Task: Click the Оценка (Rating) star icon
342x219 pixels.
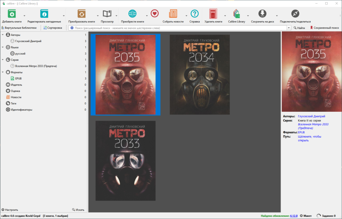Action: (x=8, y=91)
